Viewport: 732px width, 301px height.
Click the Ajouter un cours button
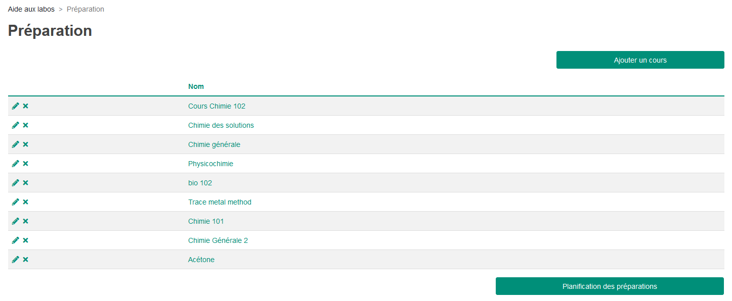(640, 60)
